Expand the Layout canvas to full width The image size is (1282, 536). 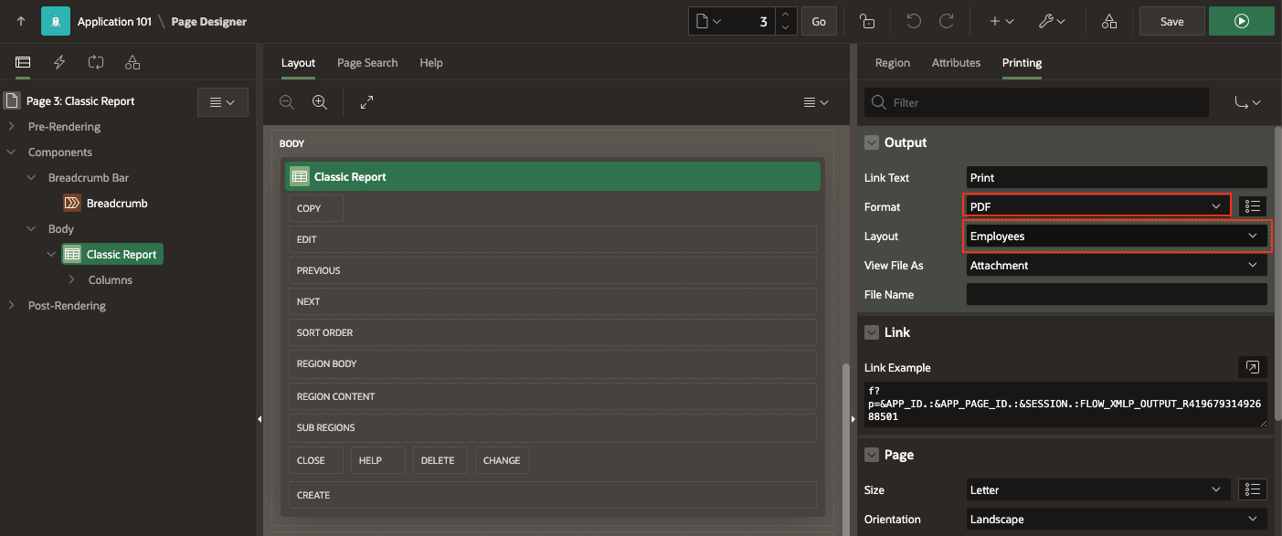pos(366,101)
